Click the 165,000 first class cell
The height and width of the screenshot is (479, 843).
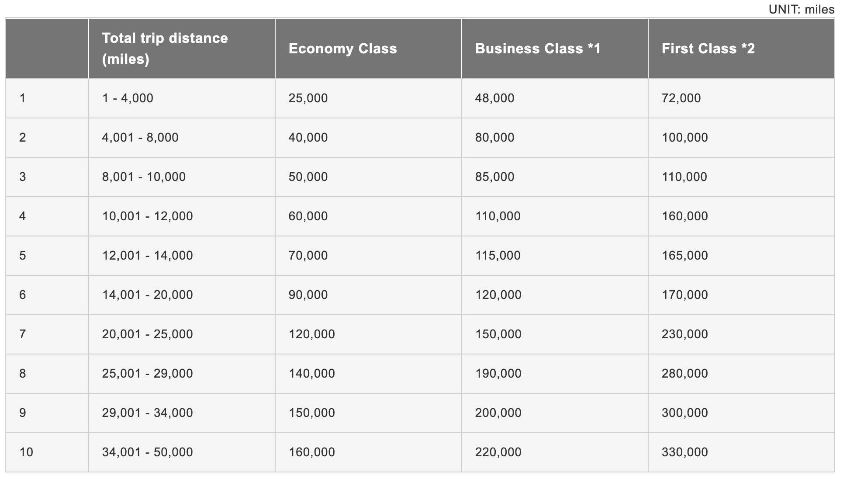pos(741,256)
